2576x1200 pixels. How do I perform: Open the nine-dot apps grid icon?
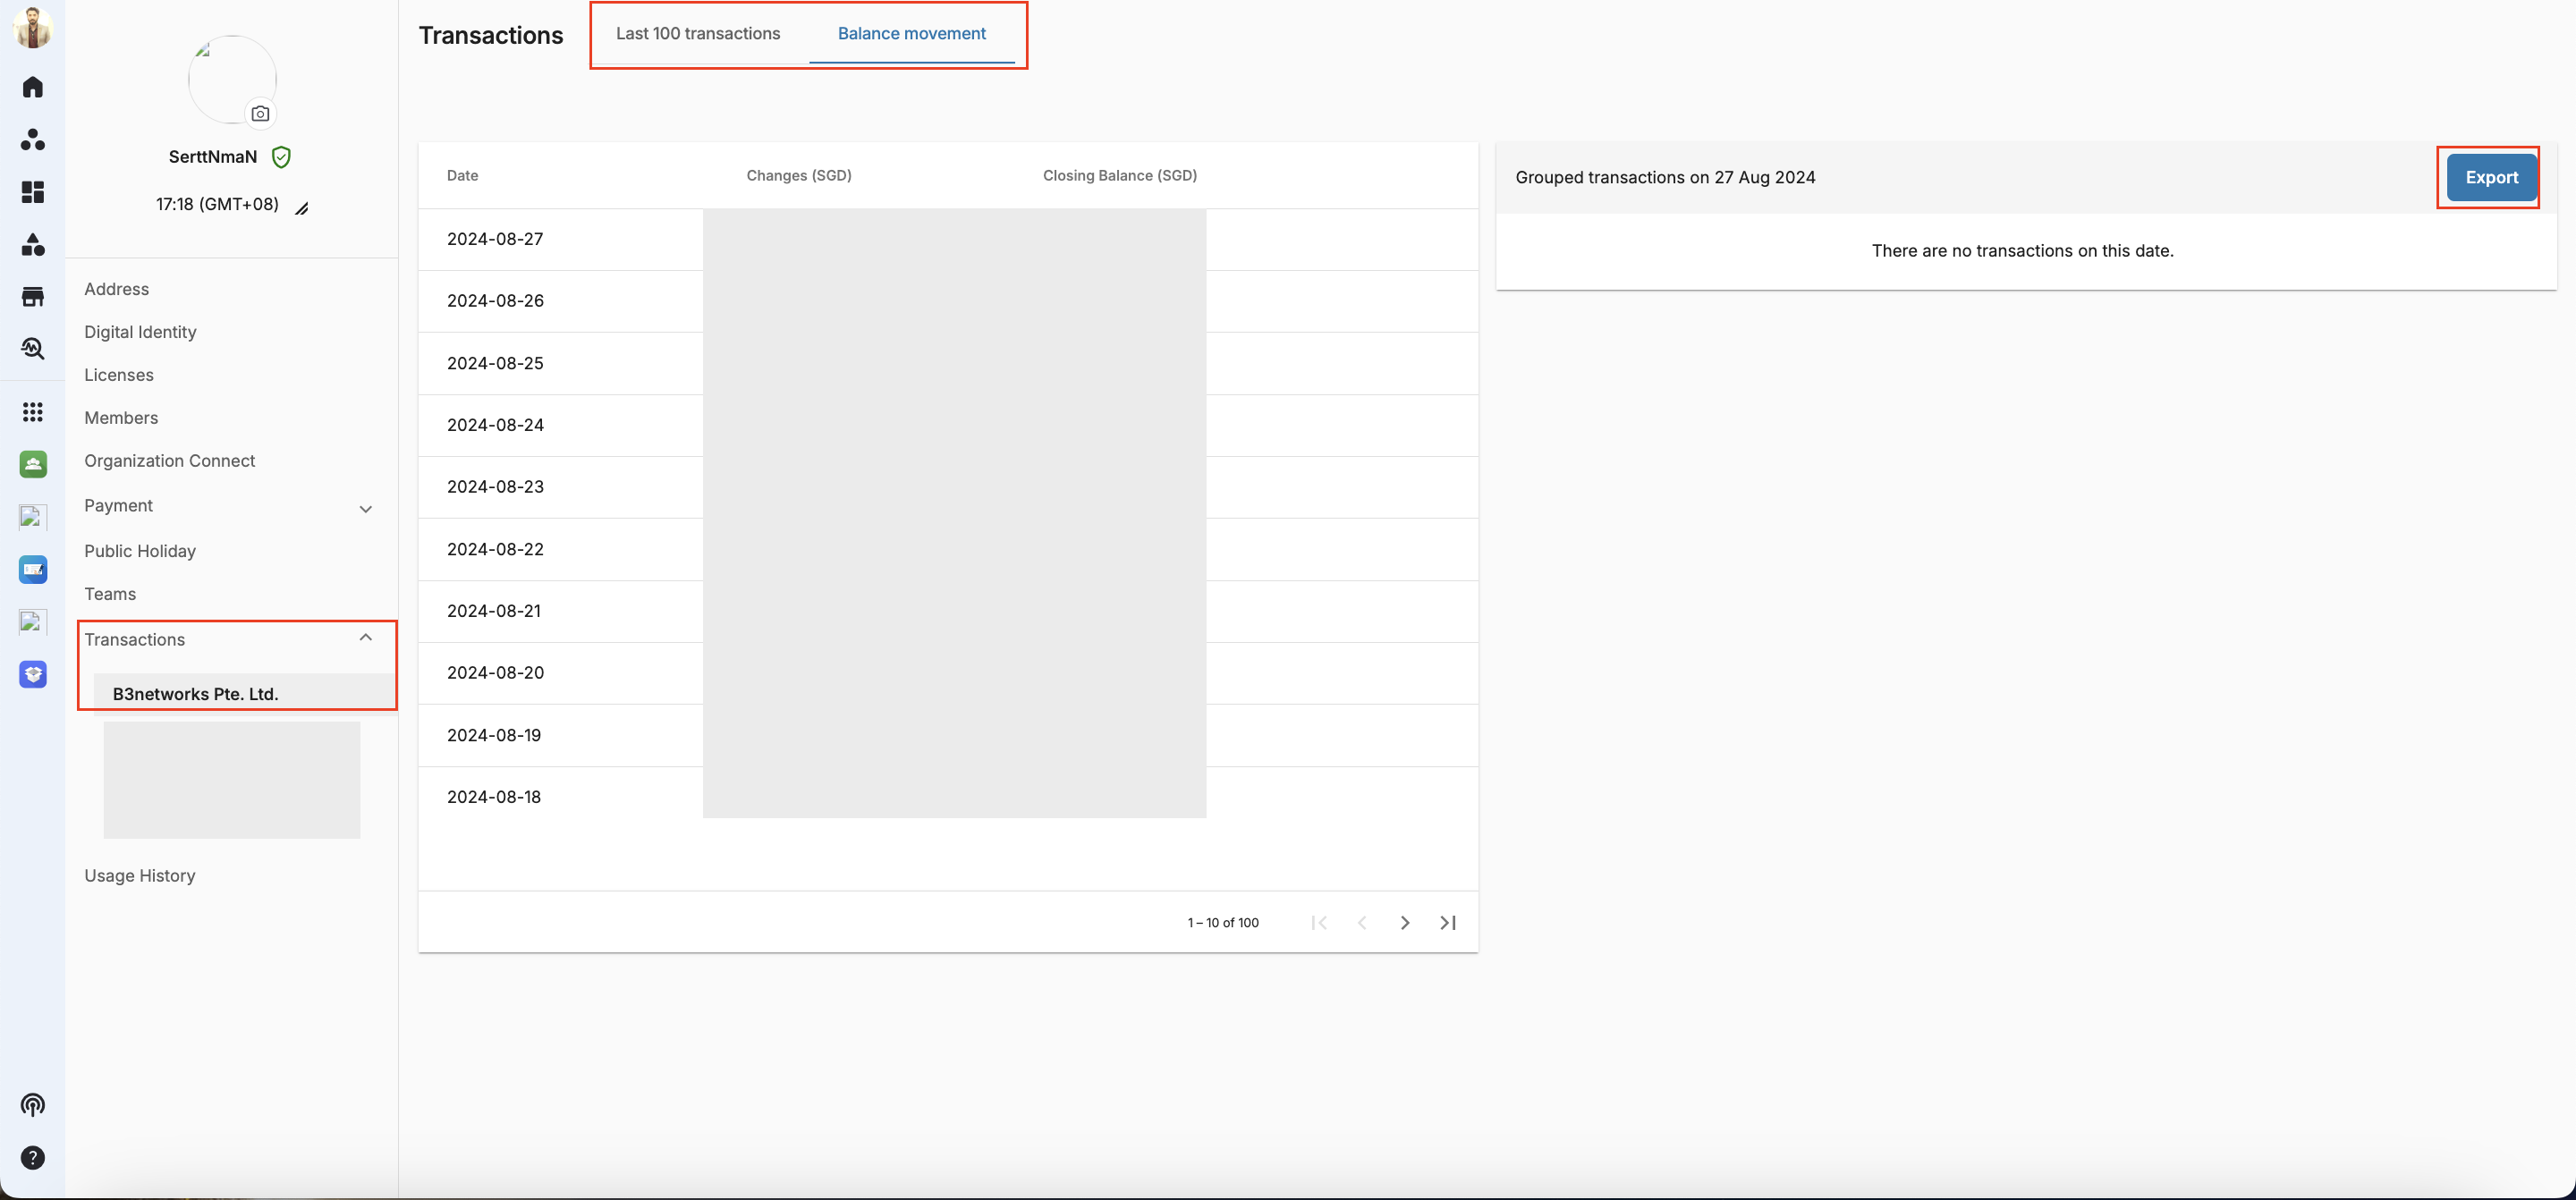[x=33, y=412]
